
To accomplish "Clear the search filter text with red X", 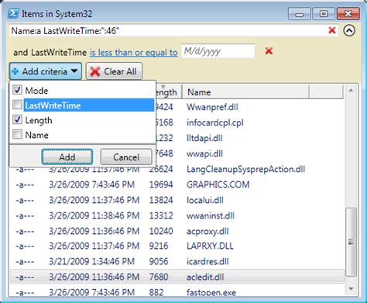I will 332,30.
